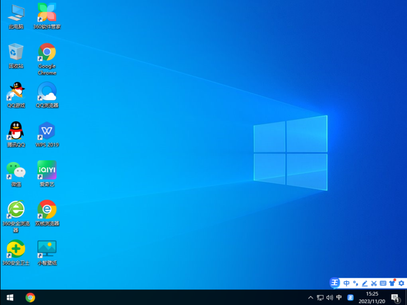Open Chrome from the taskbar
The image size is (407, 305).
30,298
